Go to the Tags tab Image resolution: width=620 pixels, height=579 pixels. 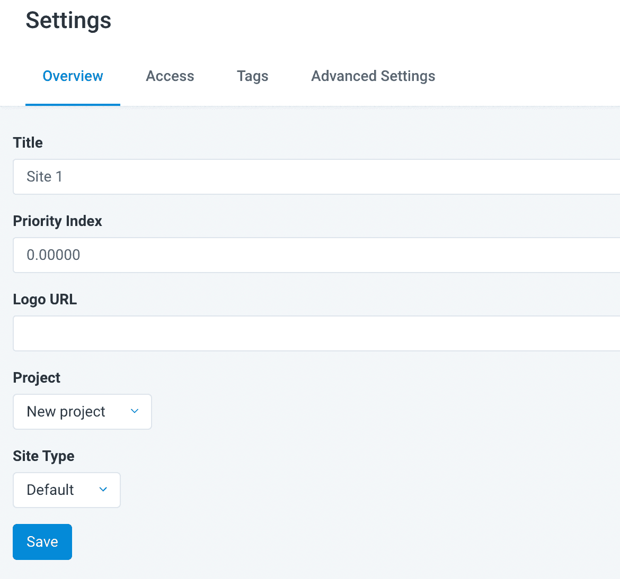[x=252, y=76]
